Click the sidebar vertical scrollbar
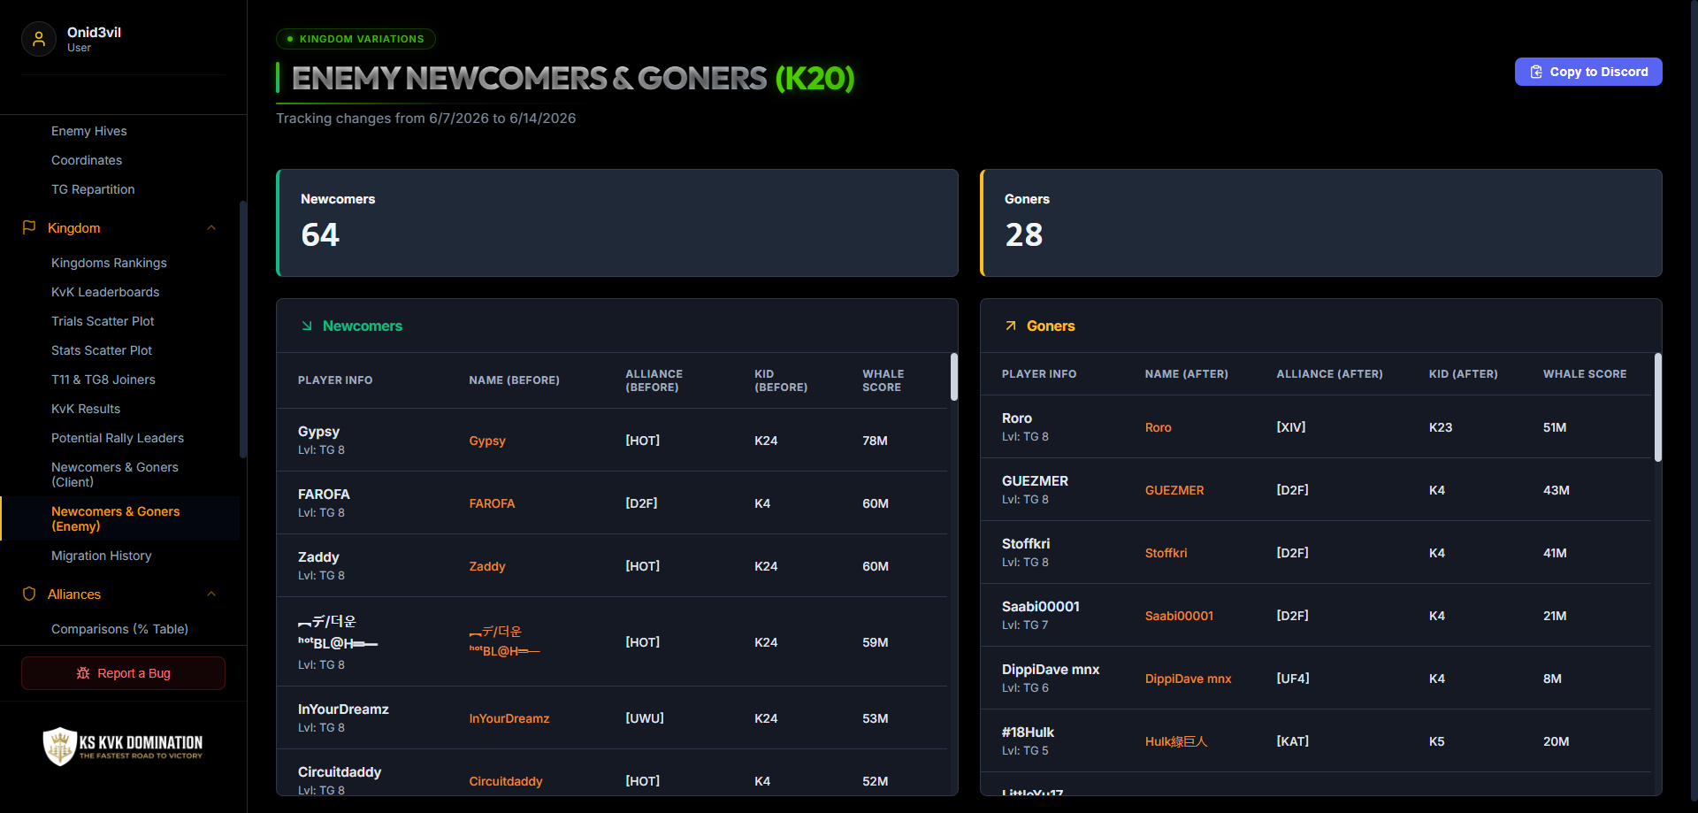Image resolution: width=1698 pixels, height=813 pixels. (243, 329)
